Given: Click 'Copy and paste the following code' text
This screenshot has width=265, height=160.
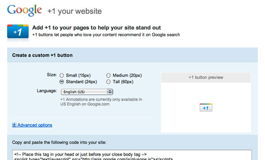Looking at the screenshot, I should point(59,142).
